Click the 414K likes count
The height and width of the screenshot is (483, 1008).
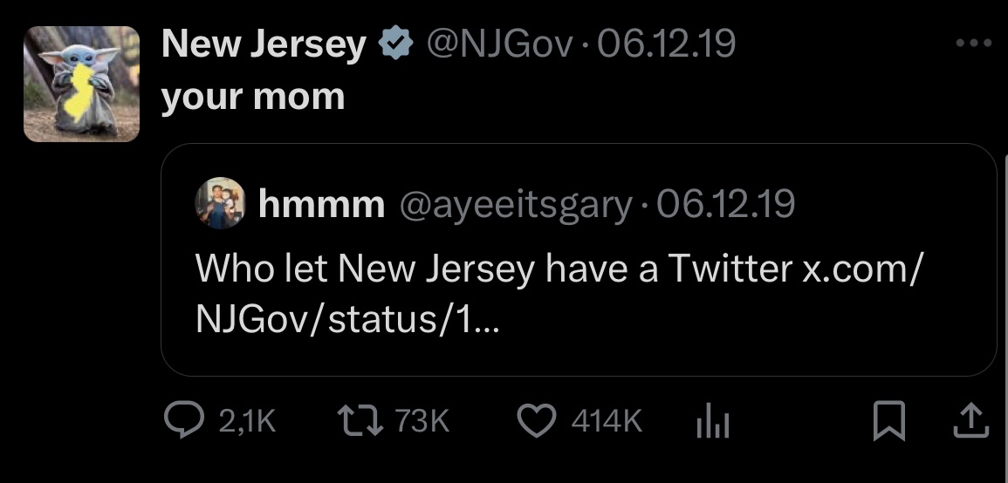[607, 423]
